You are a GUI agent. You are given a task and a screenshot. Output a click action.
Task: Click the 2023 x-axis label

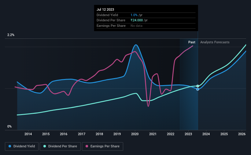(x=188, y=134)
